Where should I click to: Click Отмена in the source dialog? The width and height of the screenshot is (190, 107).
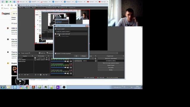click(x=83, y=56)
